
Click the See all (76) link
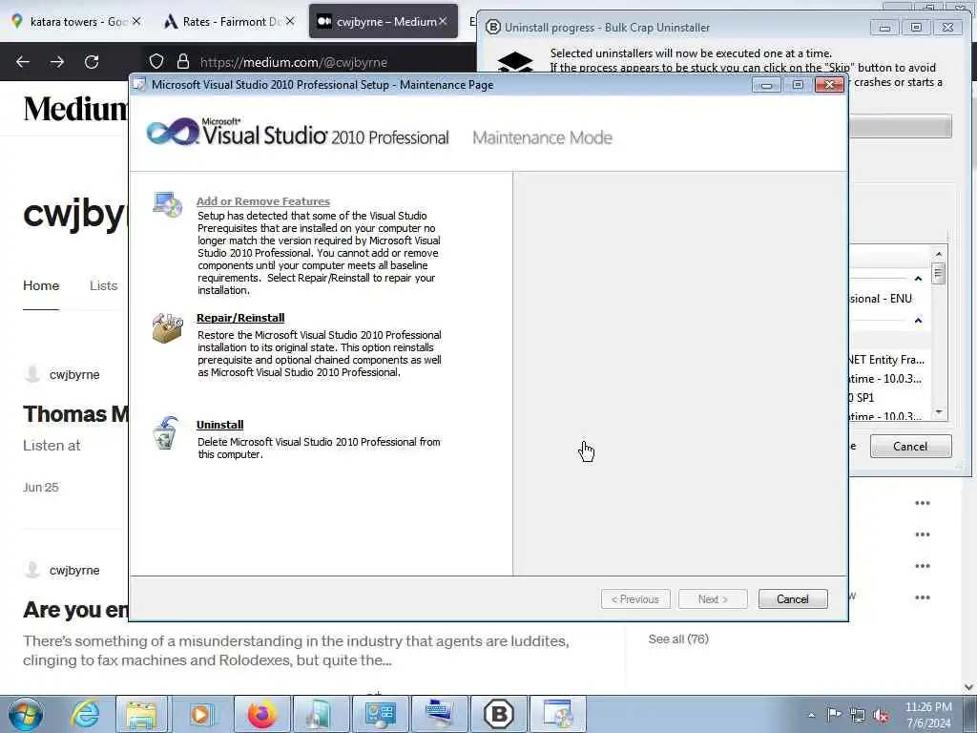pos(678,639)
